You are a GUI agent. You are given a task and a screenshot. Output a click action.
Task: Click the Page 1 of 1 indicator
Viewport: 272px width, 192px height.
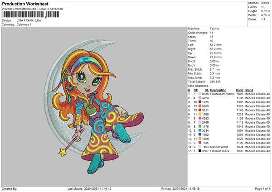262,189
